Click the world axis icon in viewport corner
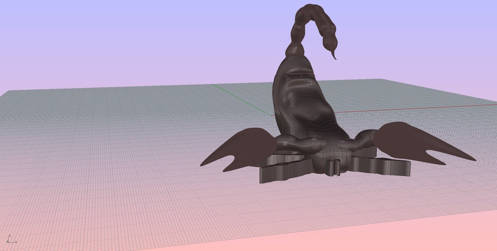Screen dimensions: 497x251 pos(11,239)
